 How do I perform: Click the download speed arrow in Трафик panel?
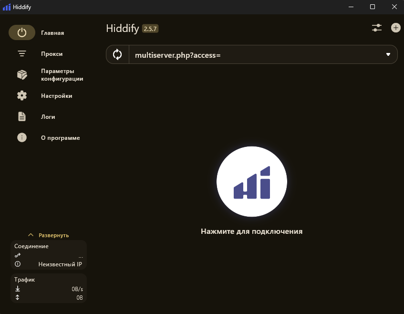17,289
